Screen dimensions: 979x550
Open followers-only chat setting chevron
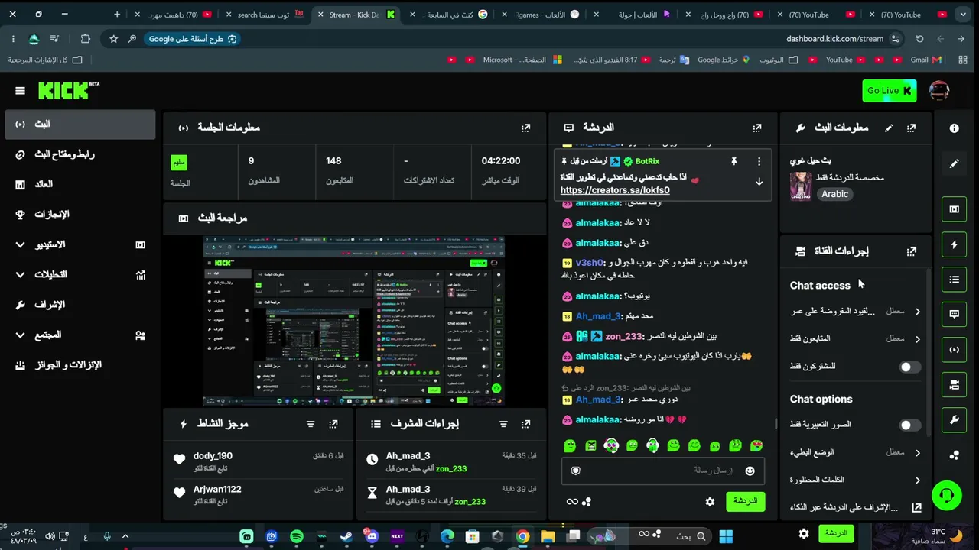pyautogui.click(x=917, y=338)
